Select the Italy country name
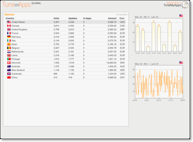Screen dimensions: 193x142 point(14,41)
